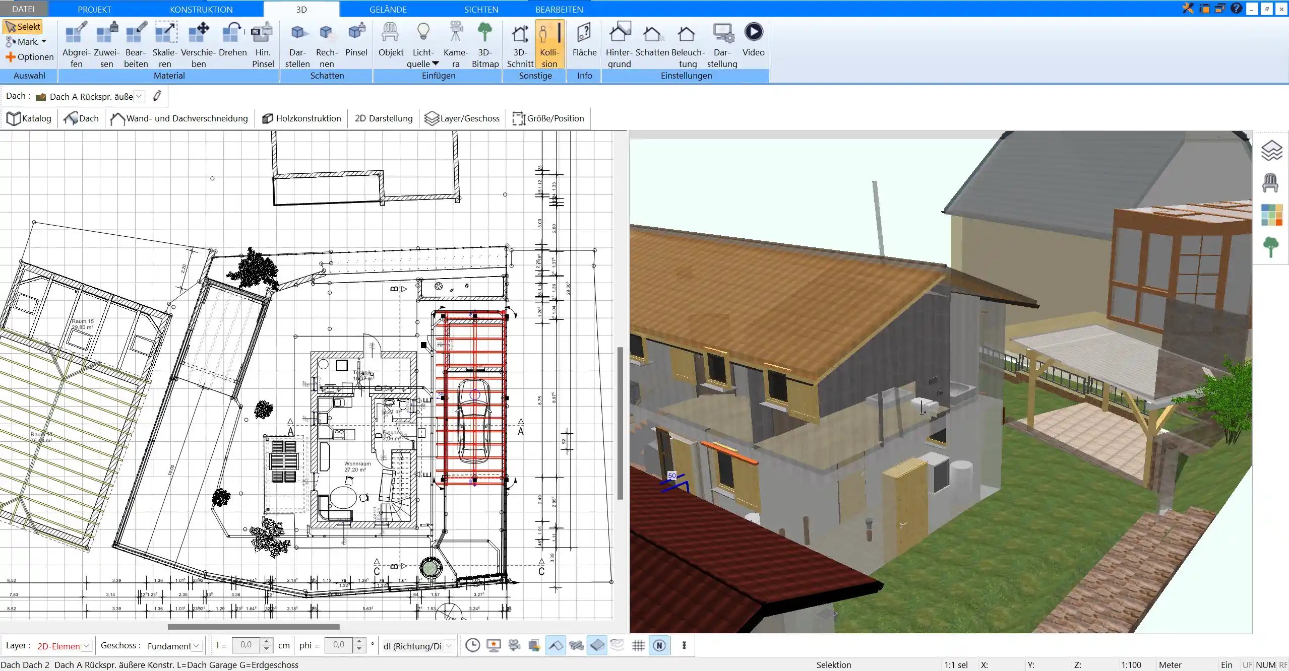The height and width of the screenshot is (671, 1289).
Task: Expand the Dach selection dropdown
Action: pos(139,96)
